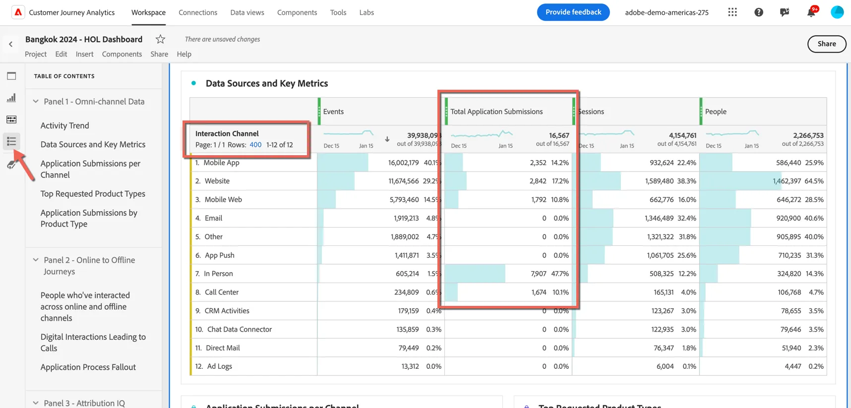Viewport: 851px width, 408px height.
Task: Collapse Panel 1 - Omni-channel Data
Action: tap(36, 101)
